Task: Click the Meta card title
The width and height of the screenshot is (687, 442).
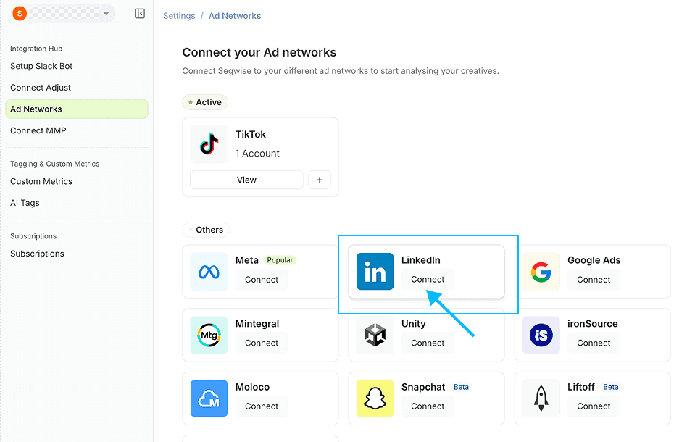Action: pyautogui.click(x=246, y=260)
